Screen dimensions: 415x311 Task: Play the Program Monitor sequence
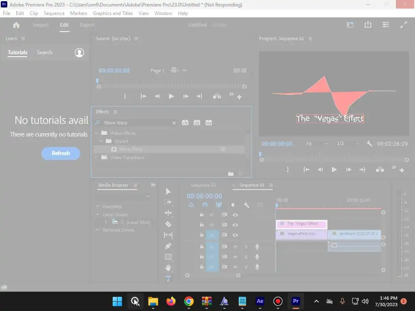[334, 170]
